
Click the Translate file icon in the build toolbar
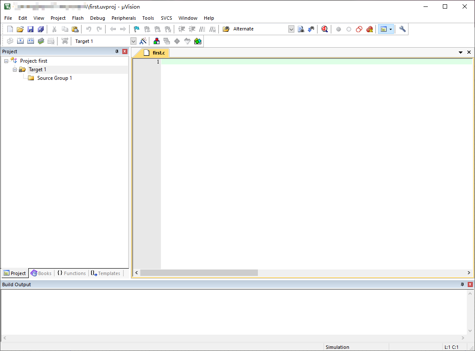click(x=10, y=41)
